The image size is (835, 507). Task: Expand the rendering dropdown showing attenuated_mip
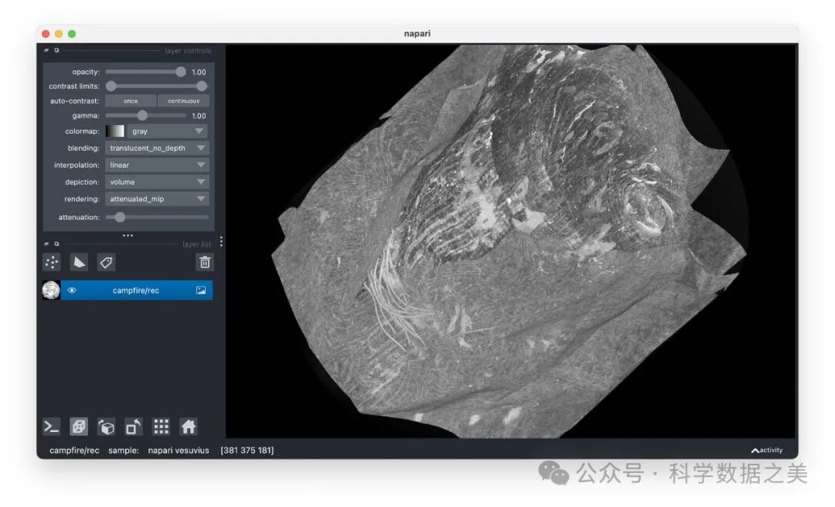point(157,199)
